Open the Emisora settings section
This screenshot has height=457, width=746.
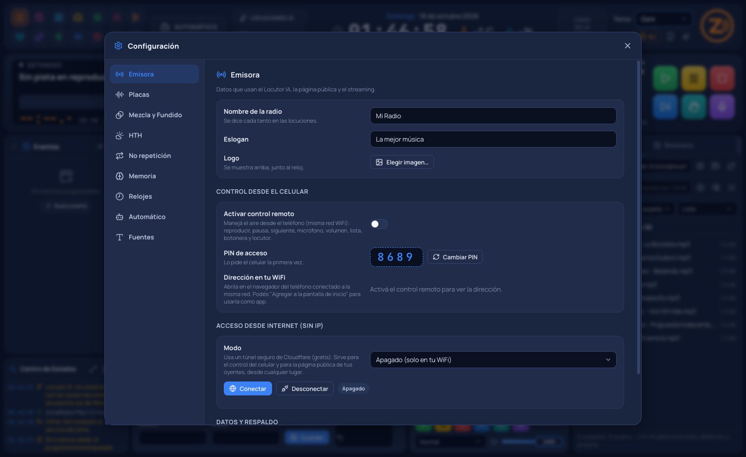click(x=154, y=74)
